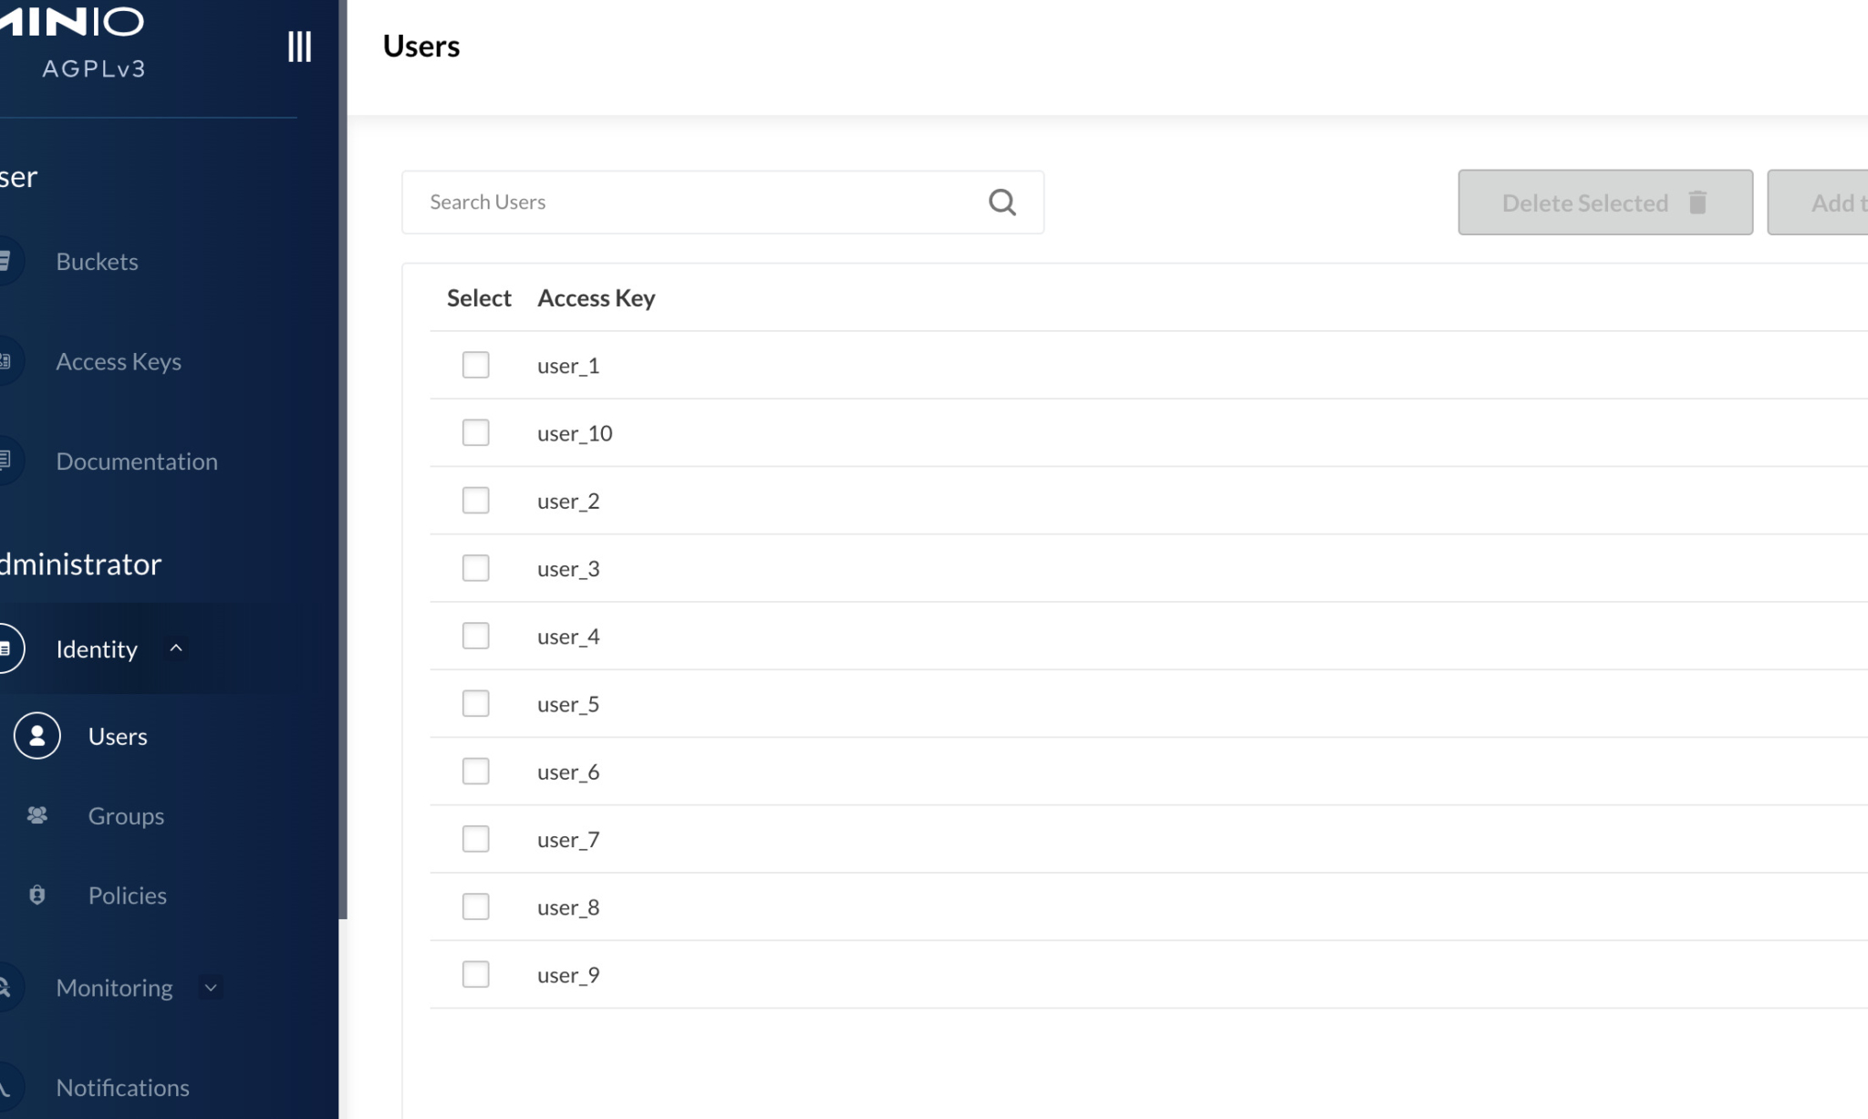
Task: Click the trash icon on Delete Selected
Action: pyautogui.click(x=1697, y=202)
